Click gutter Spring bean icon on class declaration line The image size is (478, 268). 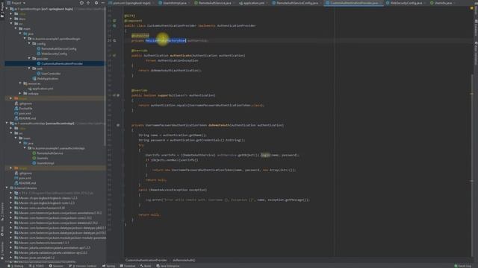pos(114,26)
